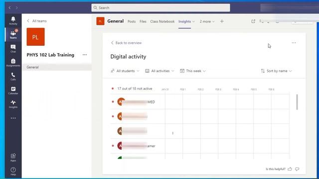Click in the Search box
The height and width of the screenshot is (179, 319).
coord(160,8)
